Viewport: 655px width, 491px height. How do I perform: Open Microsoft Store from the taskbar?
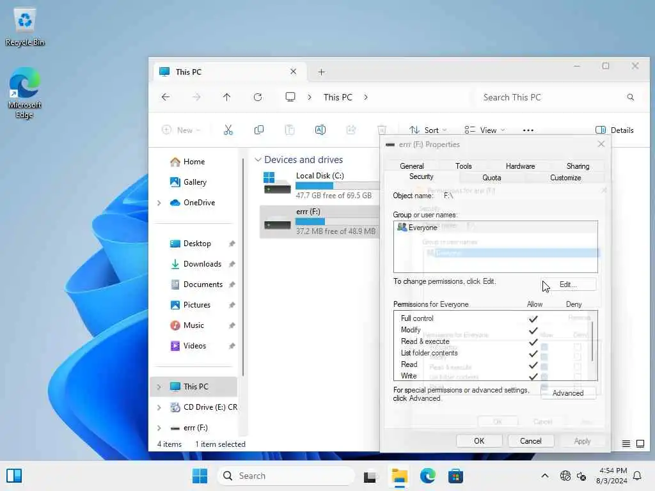point(455,476)
